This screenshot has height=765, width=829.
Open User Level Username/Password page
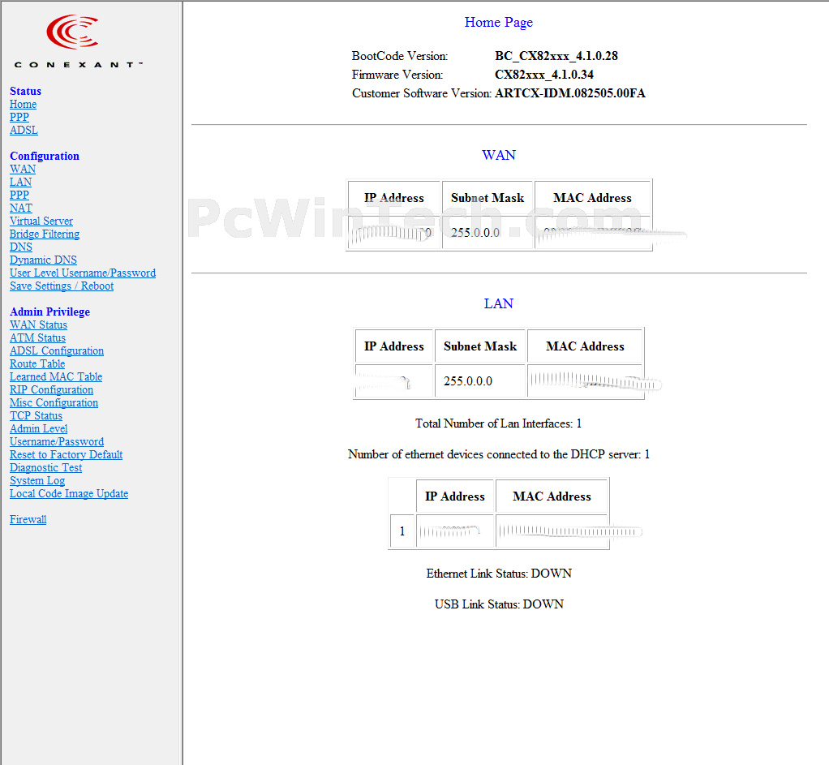coord(83,273)
